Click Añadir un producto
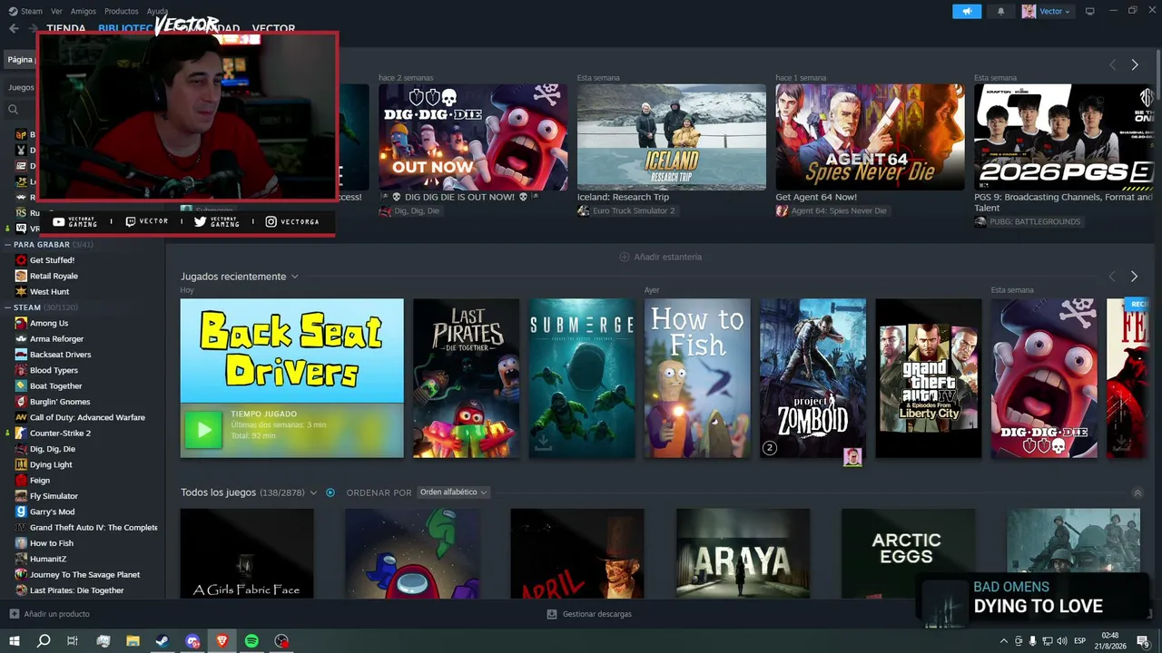 pyautogui.click(x=50, y=614)
